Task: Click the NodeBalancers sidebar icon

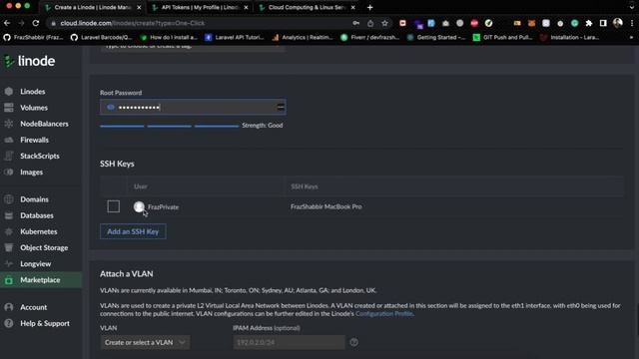Action: tap(9, 124)
